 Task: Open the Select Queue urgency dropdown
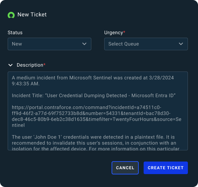coord(146,44)
